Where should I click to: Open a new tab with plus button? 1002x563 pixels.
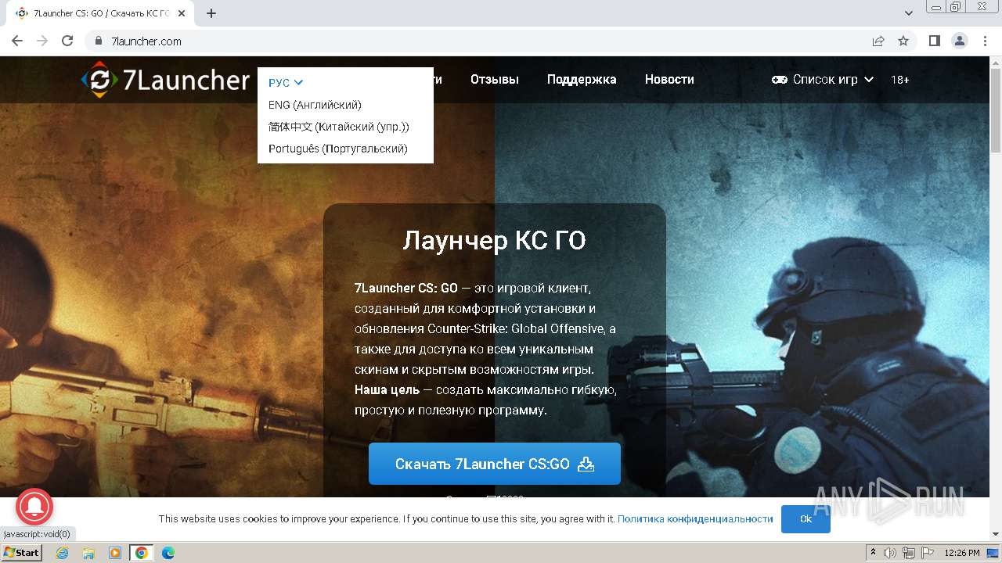(211, 13)
